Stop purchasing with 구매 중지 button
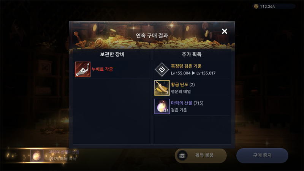 tap(262, 155)
